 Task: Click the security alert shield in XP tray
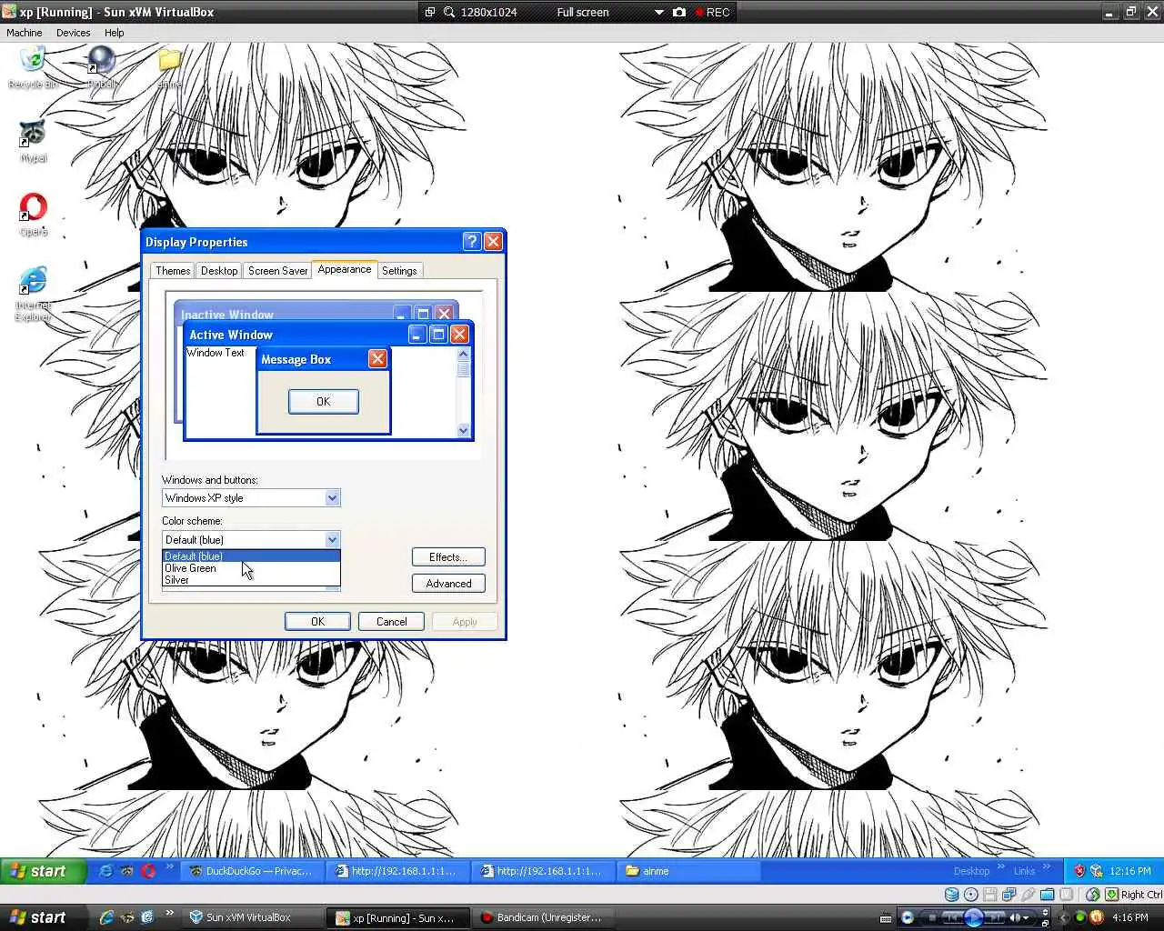pyautogui.click(x=1079, y=871)
